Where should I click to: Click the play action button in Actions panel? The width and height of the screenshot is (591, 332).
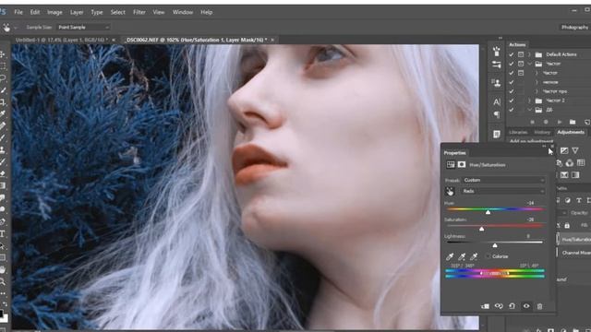tap(560, 122)
